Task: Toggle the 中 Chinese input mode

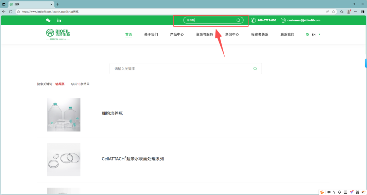Action: pos(329,192)
